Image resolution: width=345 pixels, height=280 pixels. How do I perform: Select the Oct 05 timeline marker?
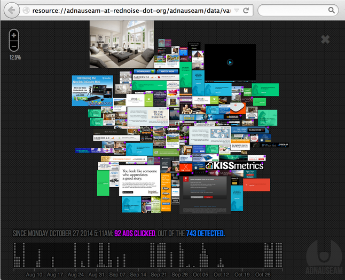200,275
